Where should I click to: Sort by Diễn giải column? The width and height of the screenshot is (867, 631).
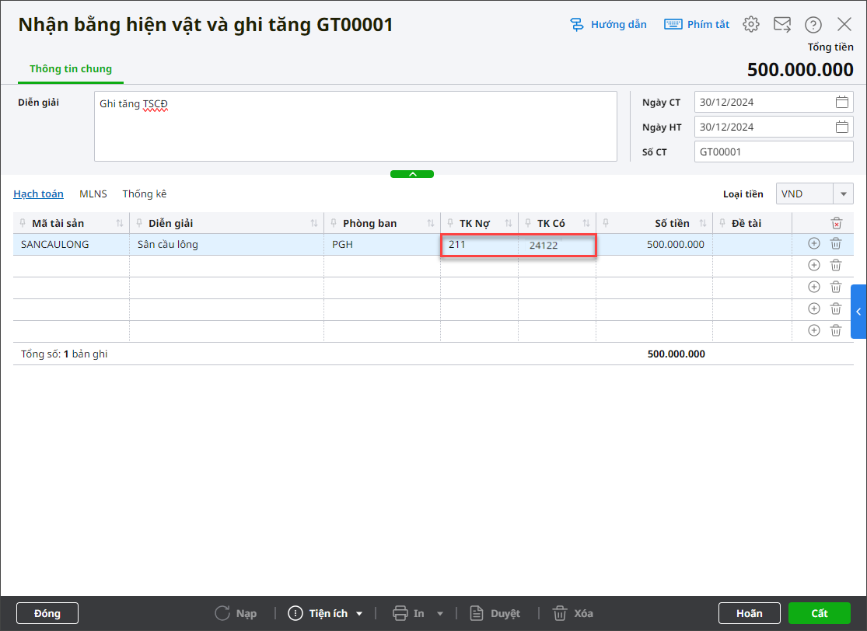(x=314, y=223)
